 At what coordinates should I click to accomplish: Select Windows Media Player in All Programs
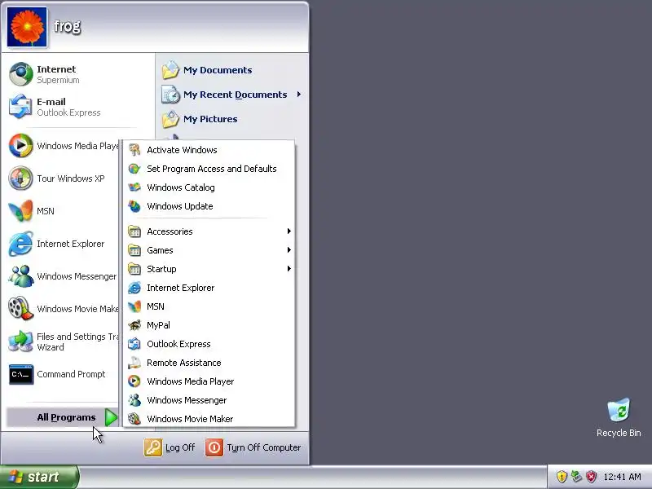coord(210,381)
